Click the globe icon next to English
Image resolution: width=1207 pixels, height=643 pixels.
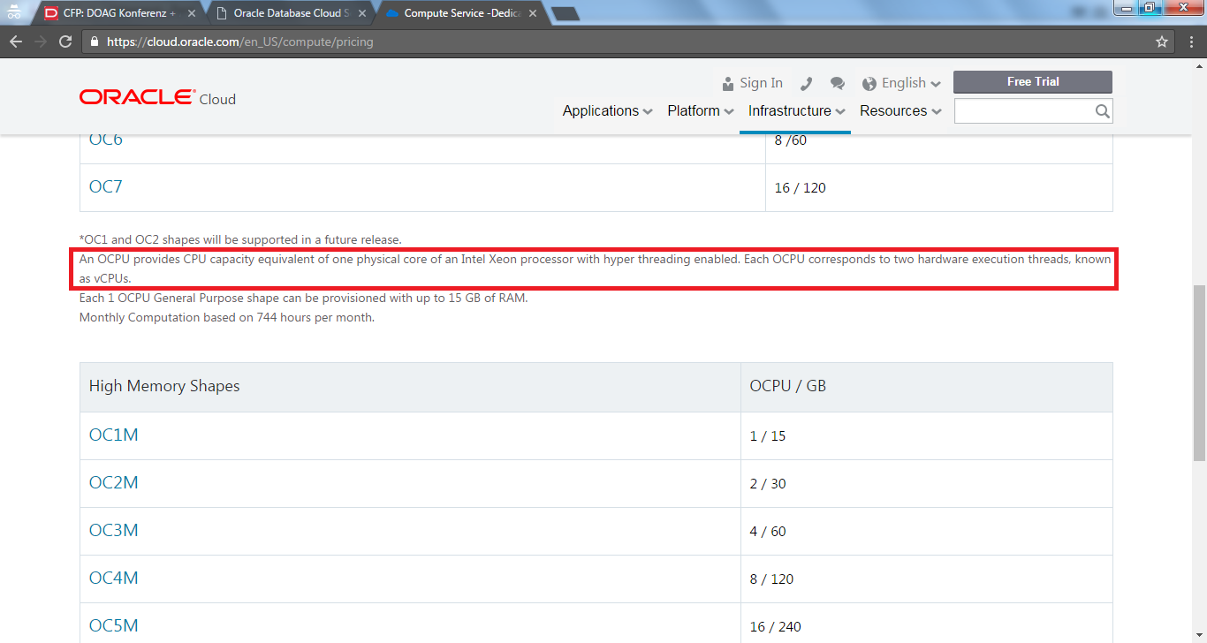(x=869, y=82)
